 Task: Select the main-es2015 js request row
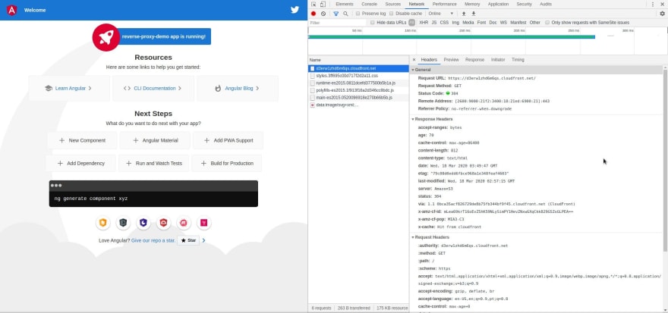pyautogui.click(x=358, y=98)
